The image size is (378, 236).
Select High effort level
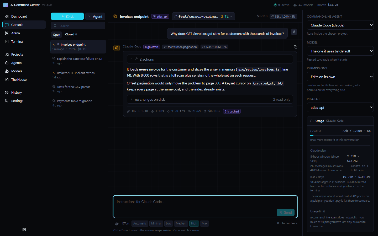click(x=194, y=223)
